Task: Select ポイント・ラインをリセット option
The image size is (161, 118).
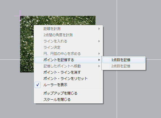Action: point(68,79)
